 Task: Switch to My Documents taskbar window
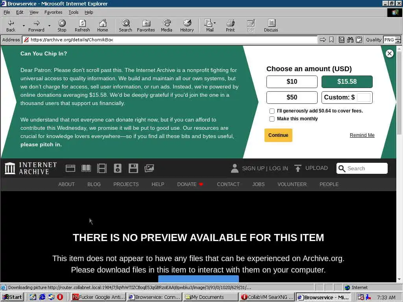pos(211,297)
